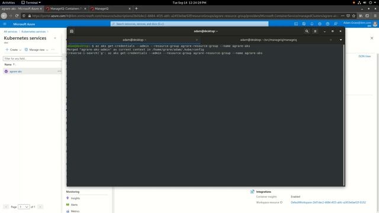The image size is (379, 213).
Task: Close the ManageIQ Containers browser tab
Action: [85, 8]
